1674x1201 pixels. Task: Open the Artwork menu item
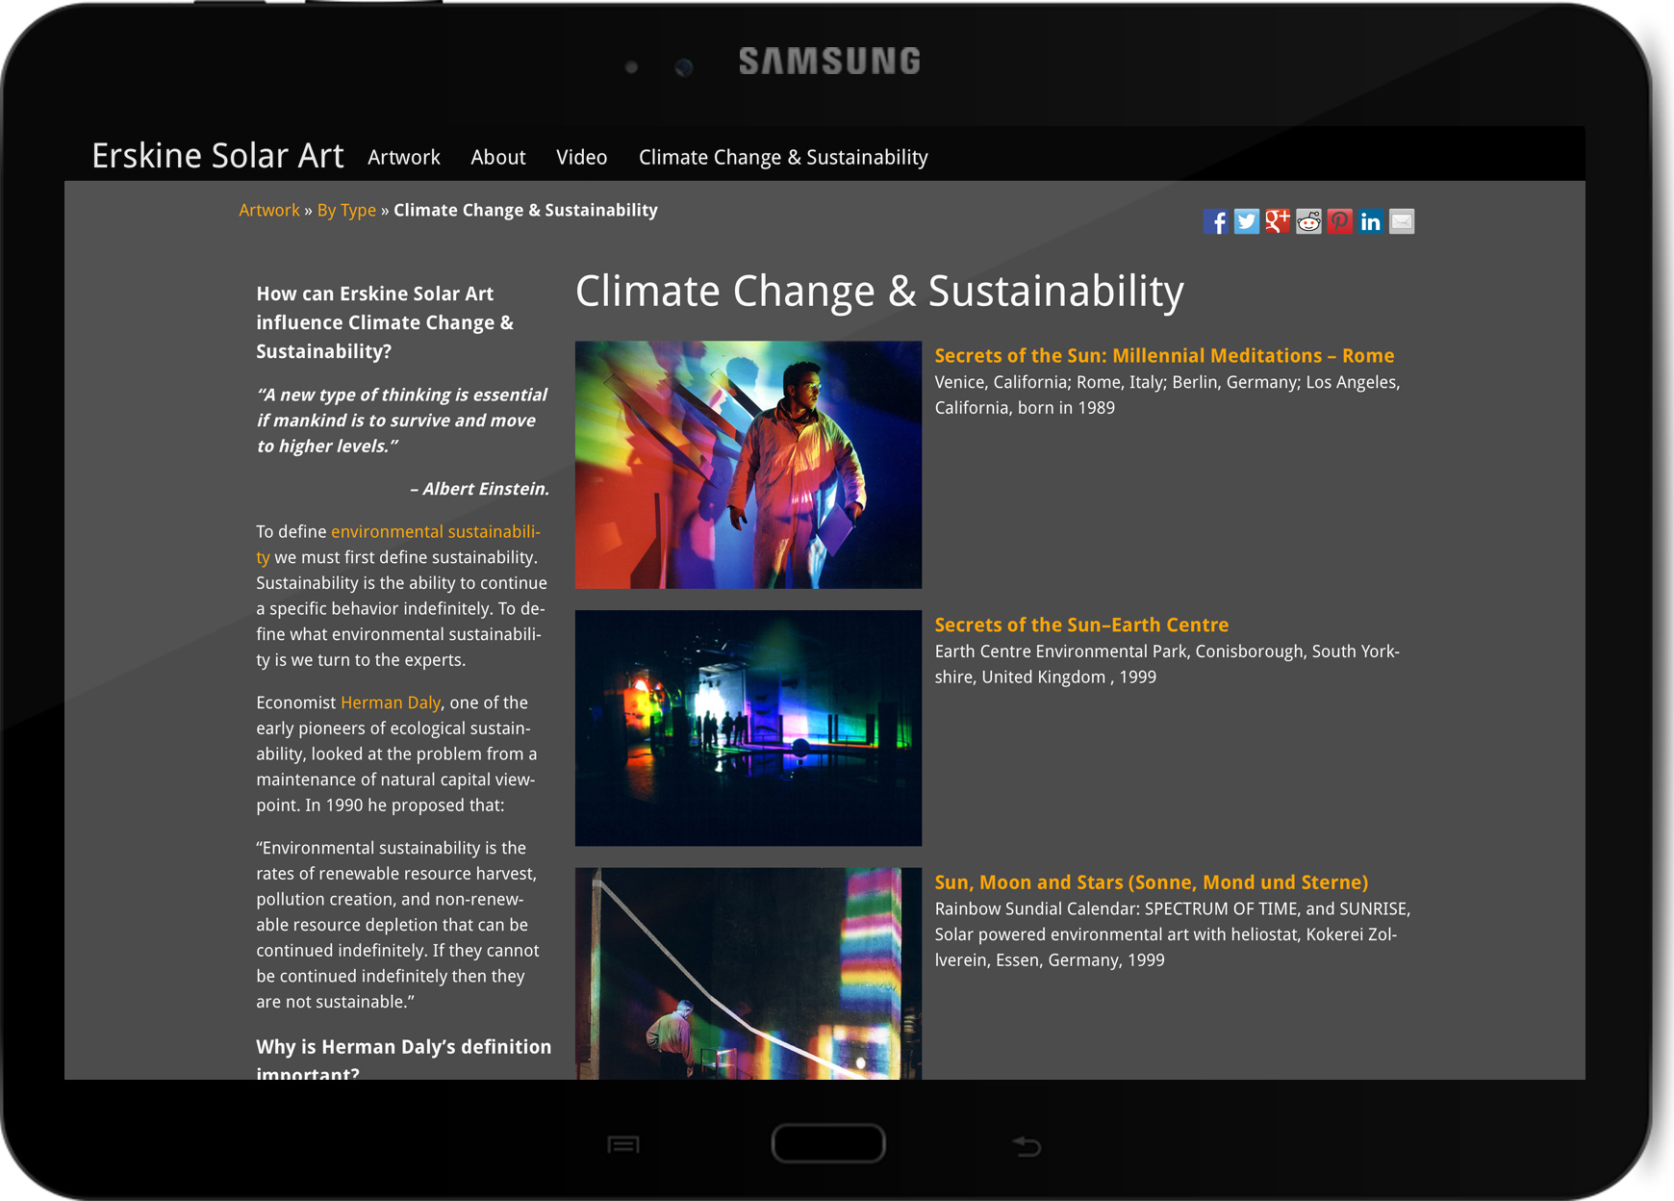(x=403, y=157)
